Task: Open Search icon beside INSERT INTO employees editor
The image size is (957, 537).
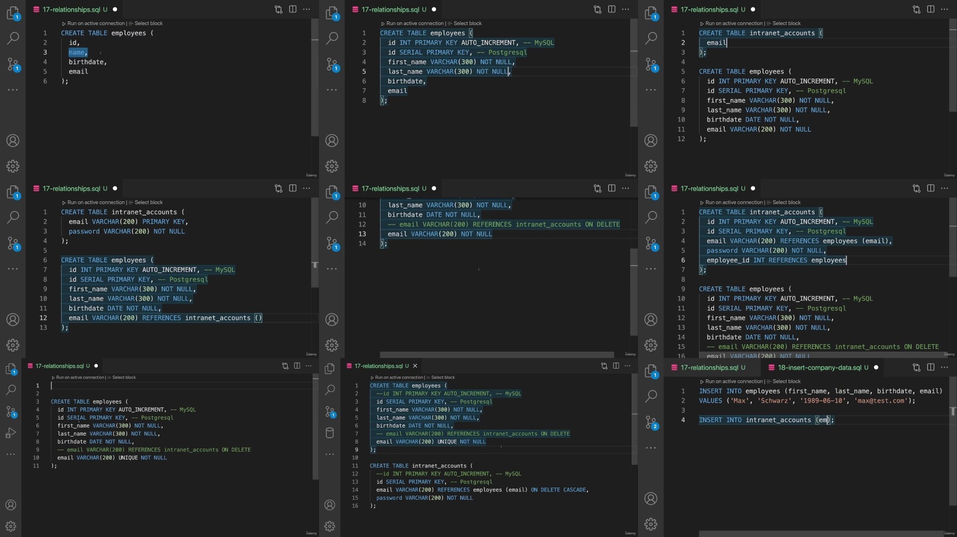Action: tap(651, 396)
